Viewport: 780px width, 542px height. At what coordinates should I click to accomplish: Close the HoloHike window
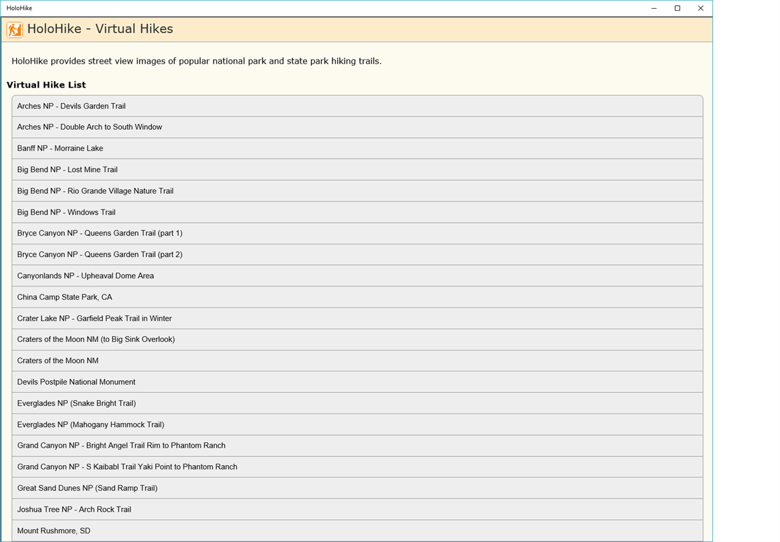click(700, 8)
